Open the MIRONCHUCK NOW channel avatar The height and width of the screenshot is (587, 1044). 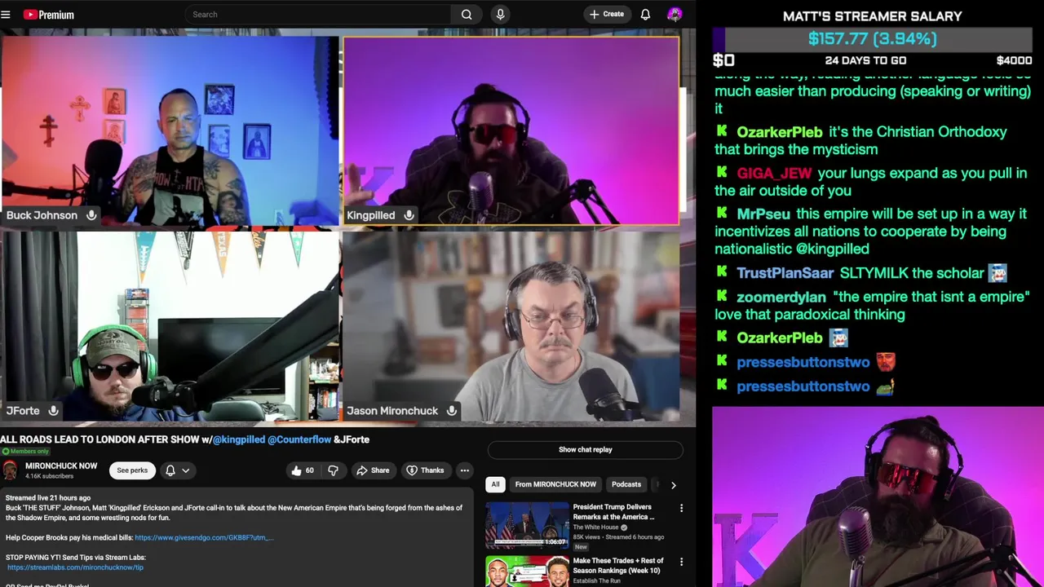10,470
